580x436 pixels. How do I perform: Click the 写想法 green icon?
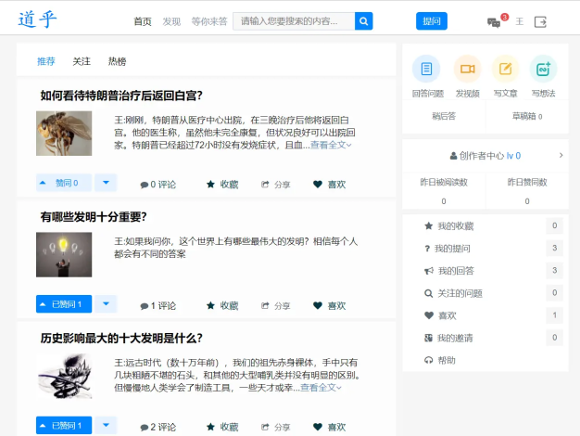[x=543, y=69]
